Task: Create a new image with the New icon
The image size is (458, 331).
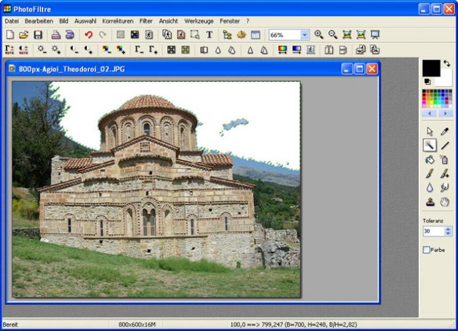Action: pos(10,35)
